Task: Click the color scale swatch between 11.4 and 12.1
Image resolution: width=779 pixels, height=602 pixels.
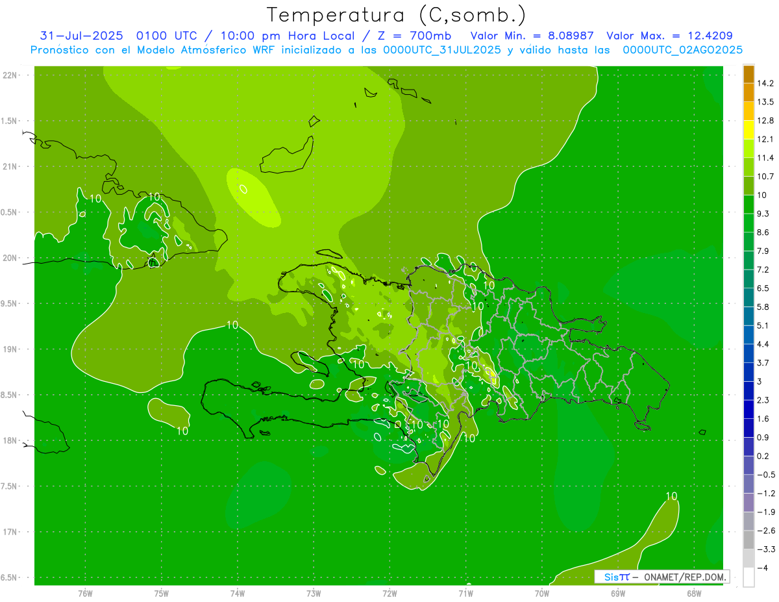Action: click(748, 148)
